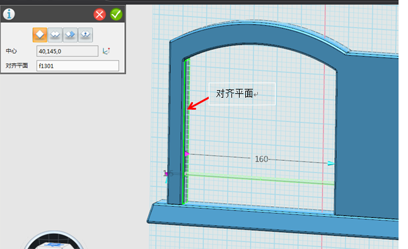Pick the magenta arrow handle on green edge
408x249 pixels.
187,154
